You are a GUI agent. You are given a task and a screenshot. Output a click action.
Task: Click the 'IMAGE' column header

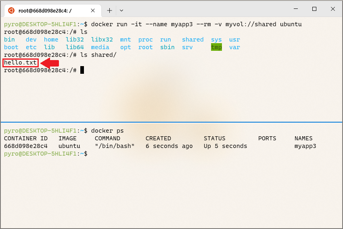click(x=67, y=138)
